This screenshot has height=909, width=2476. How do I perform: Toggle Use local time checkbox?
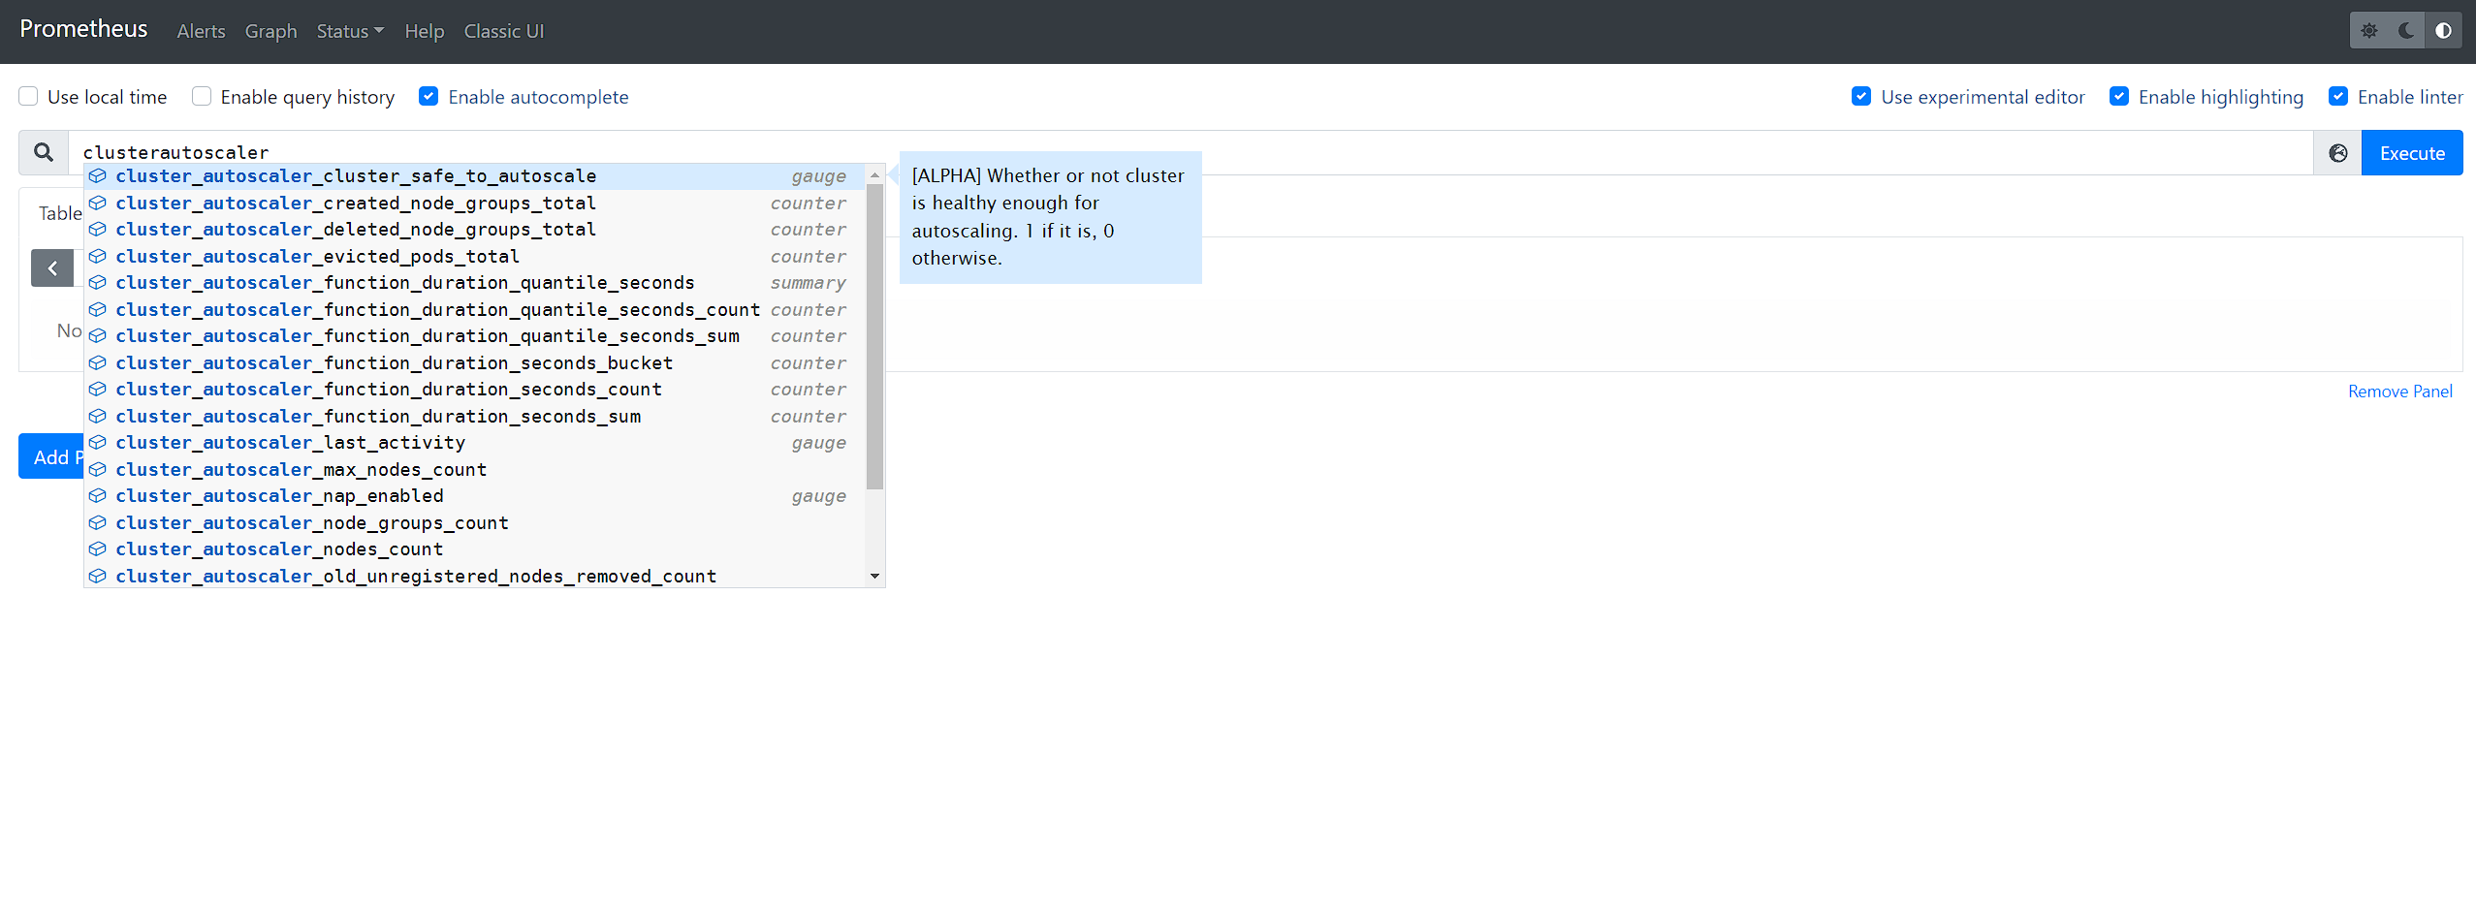click(x=28, y=96)
